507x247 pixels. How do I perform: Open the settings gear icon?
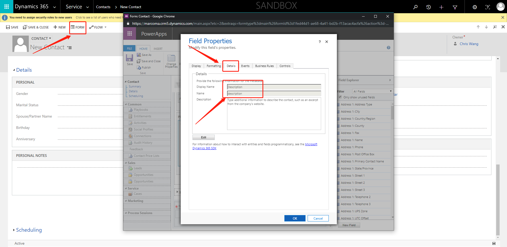[475, 7]
